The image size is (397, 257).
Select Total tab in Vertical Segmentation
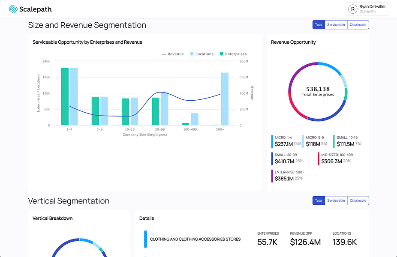(319, 200)
